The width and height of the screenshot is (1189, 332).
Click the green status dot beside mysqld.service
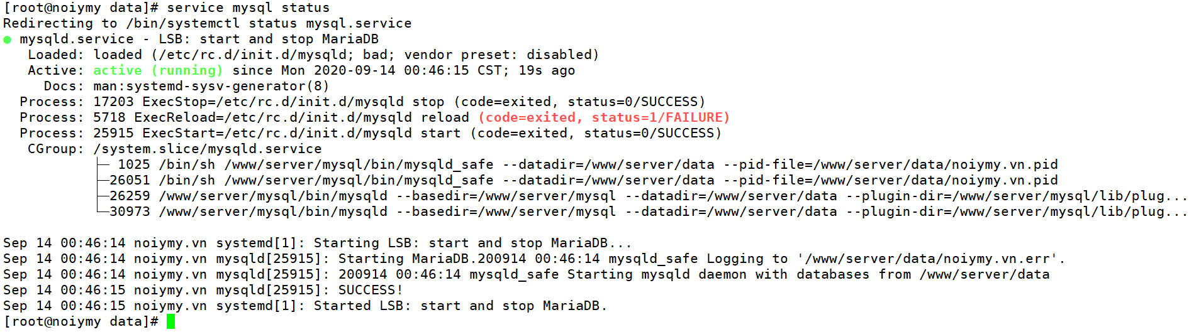point(7,40)
